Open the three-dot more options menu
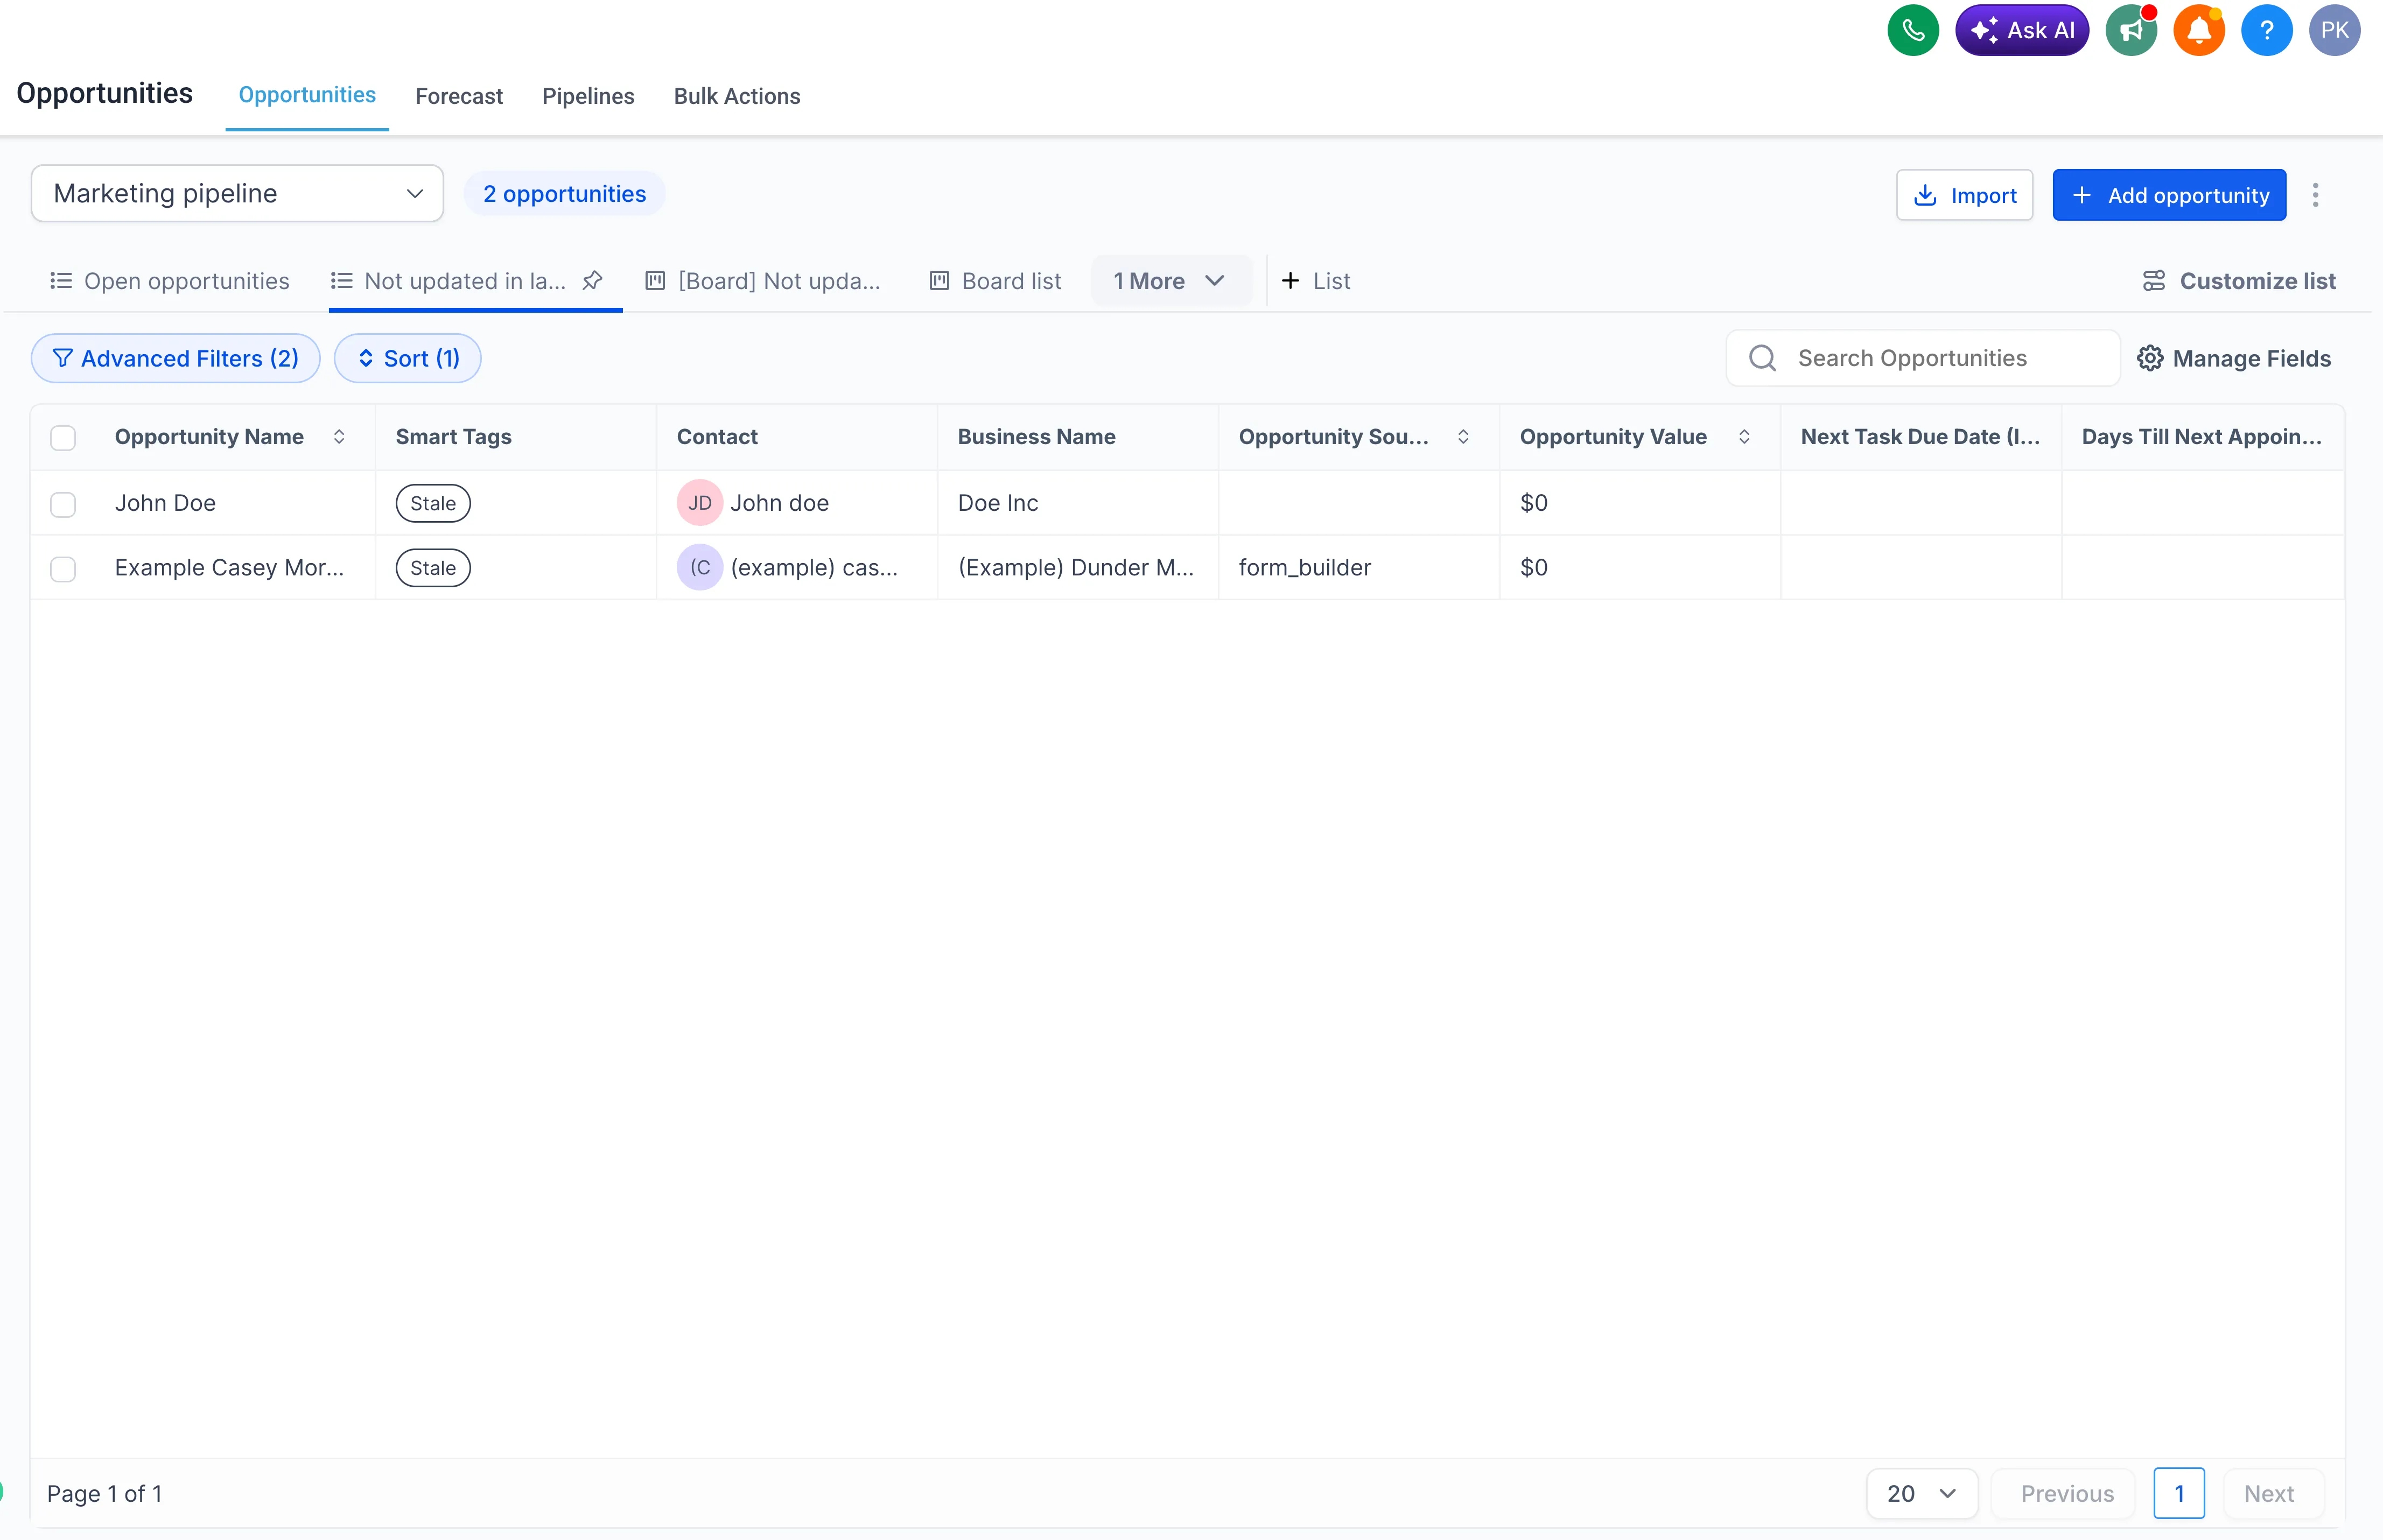 point(2315,195)
